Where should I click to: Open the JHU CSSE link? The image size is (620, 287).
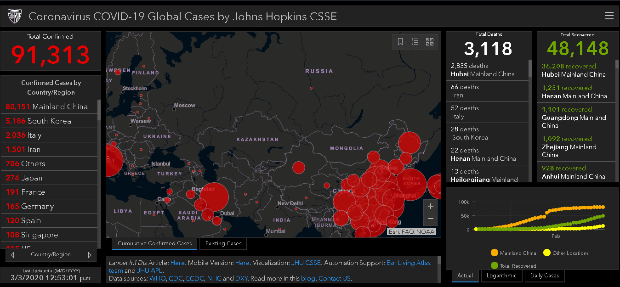pyautogui.click(x=306, y=263)
